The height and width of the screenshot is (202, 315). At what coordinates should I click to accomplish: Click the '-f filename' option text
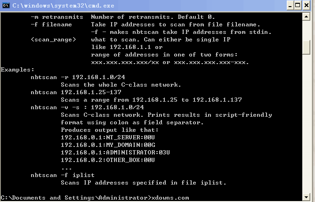click(51, 24)
